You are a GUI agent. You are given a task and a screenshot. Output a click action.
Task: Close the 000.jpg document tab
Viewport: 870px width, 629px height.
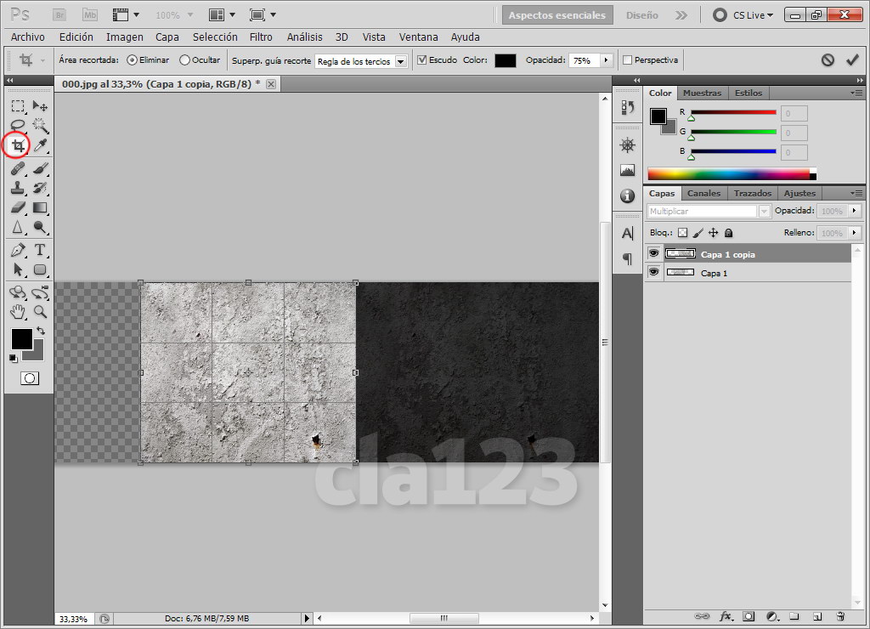271,84
